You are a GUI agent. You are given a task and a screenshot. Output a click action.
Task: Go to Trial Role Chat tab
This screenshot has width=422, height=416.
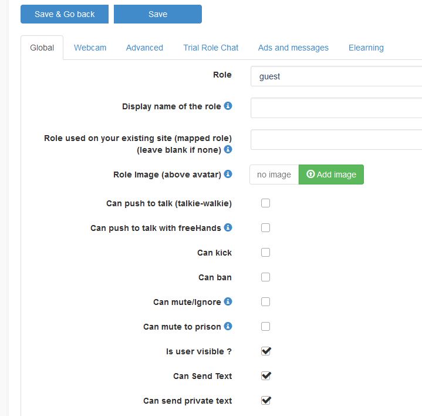tap(211, 48)
